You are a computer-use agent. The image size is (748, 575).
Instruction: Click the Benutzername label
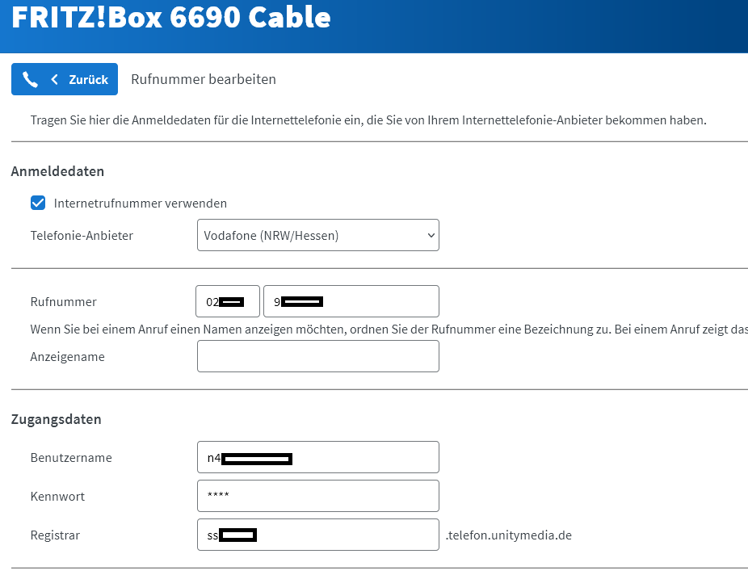[x=71, y=458]
